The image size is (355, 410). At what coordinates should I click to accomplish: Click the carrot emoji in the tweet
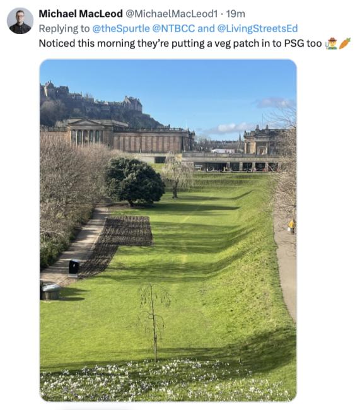pos(344,44)
